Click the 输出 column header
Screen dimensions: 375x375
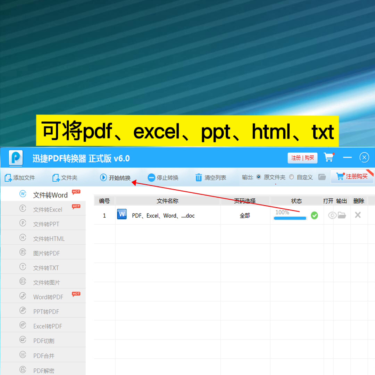(x=342, y=201)
